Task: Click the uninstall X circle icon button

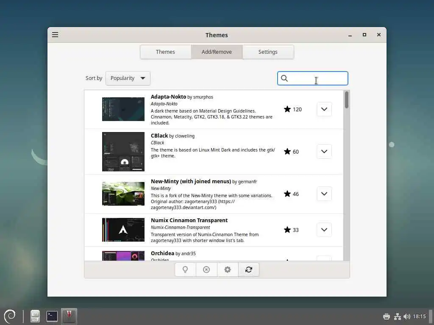Action: pos(206,270)
